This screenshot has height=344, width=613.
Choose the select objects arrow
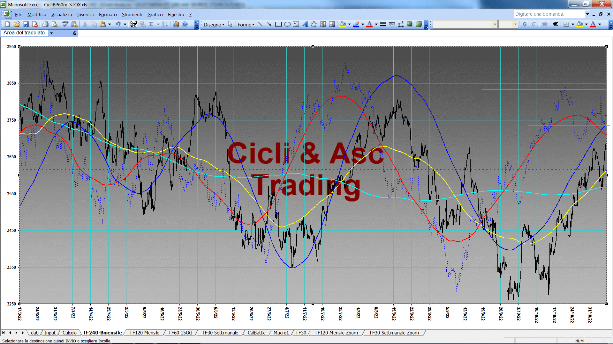click(230, 24)
